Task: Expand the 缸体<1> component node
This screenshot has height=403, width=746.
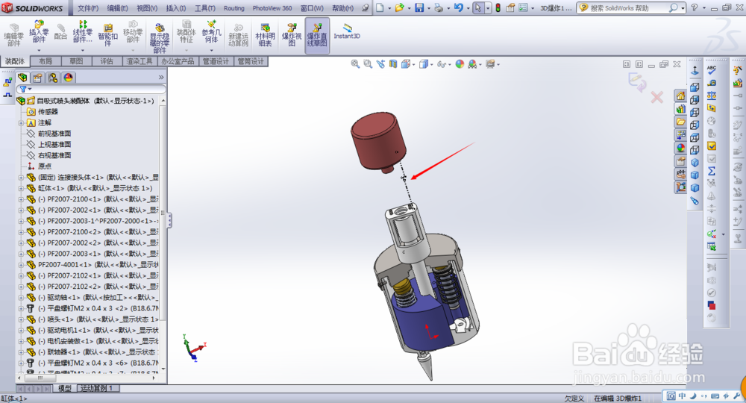Action: [21, 188]
